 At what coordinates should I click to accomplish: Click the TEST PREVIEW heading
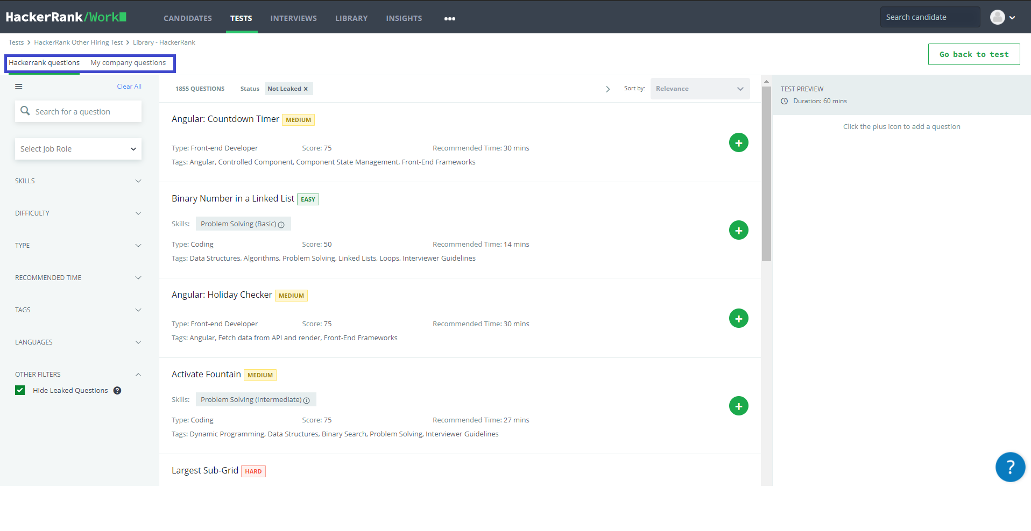click(x=802, y=89)
